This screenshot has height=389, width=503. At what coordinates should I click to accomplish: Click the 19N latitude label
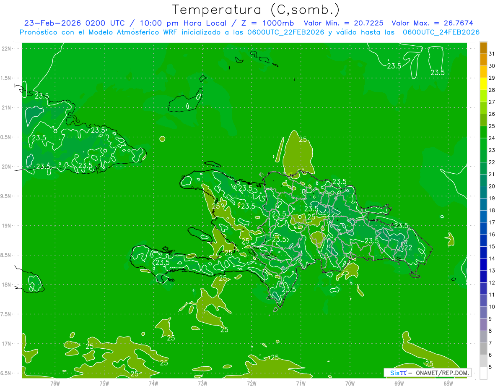7,225
